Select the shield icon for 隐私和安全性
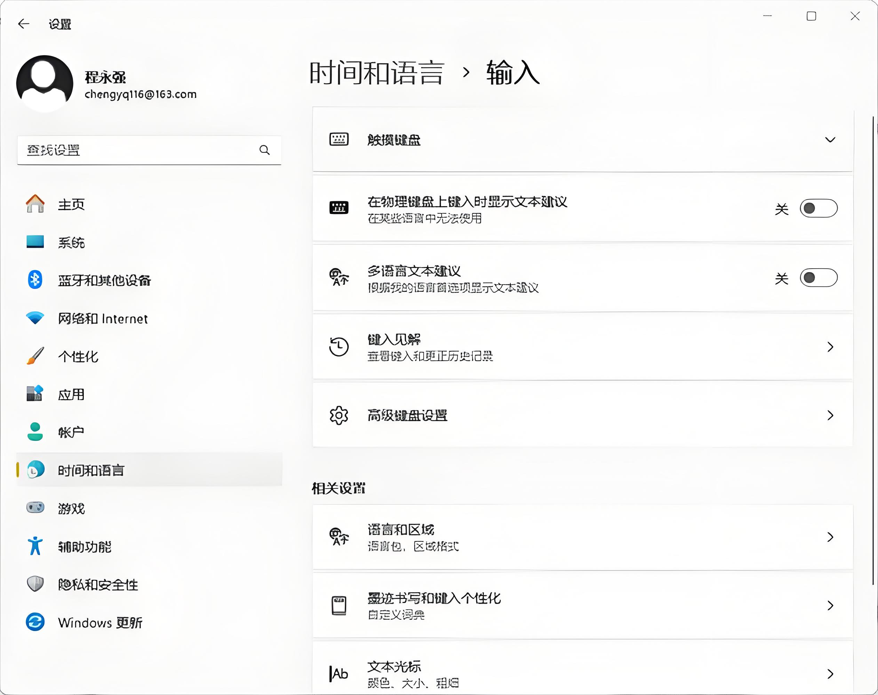 click(x=35, y=584)
